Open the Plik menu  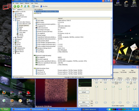(13, 3)
